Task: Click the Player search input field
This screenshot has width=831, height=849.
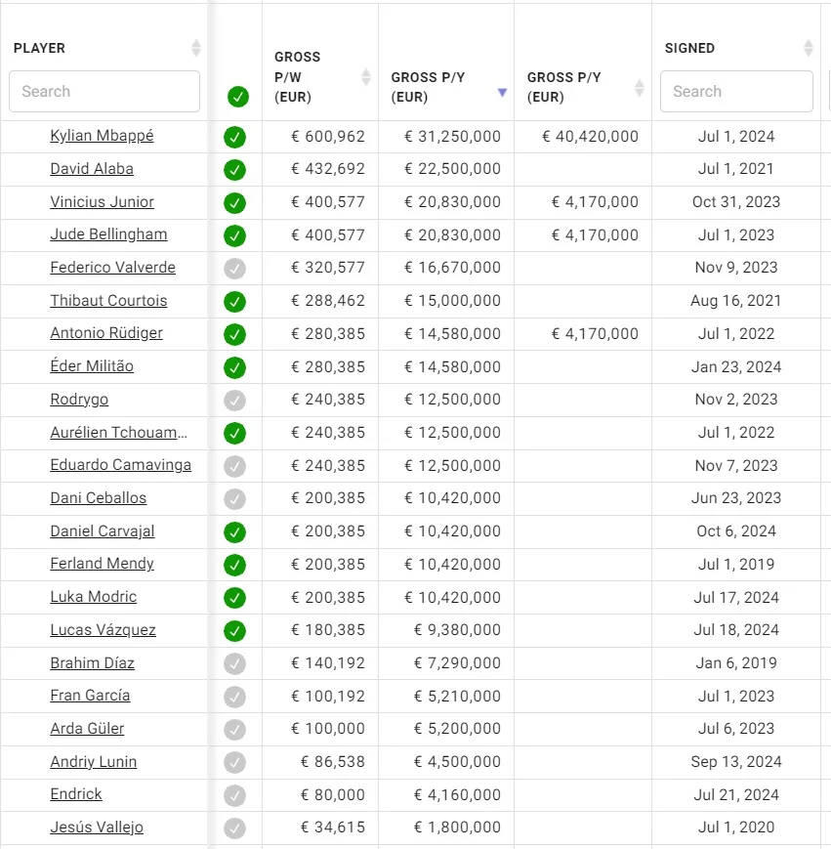Action: (x=104, y=92)
